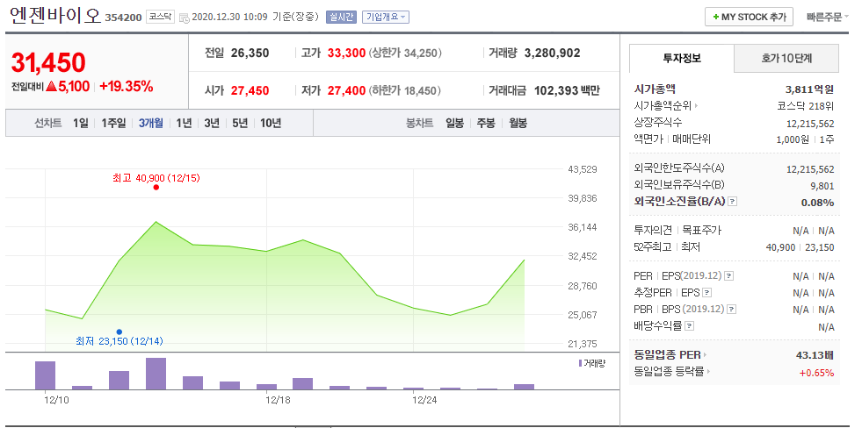Click the 저가 value 27,400
862x428 pixels.
pyautogui.click(x=346, y=90)
